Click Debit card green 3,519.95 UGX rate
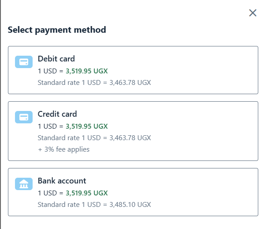The image size is (264, 229). (86, 71)
